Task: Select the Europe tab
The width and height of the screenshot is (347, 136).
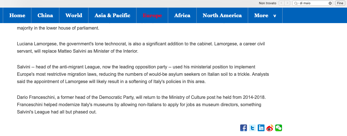Action: 152,15
